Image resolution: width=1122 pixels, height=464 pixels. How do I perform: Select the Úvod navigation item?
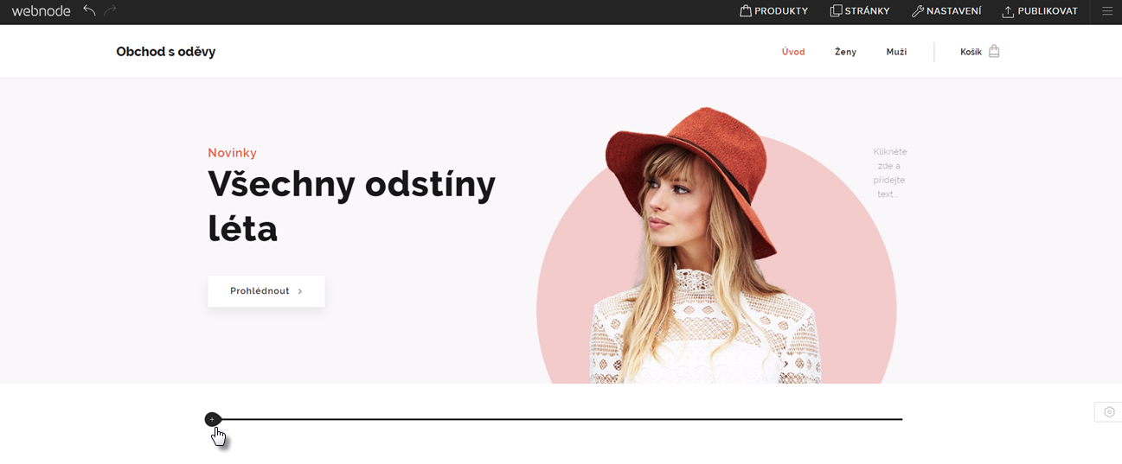pyautogui.click(x=793, y=52)
